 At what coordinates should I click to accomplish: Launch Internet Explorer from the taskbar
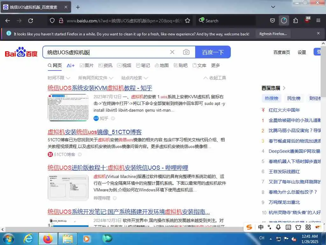click(x=28, y=239)
